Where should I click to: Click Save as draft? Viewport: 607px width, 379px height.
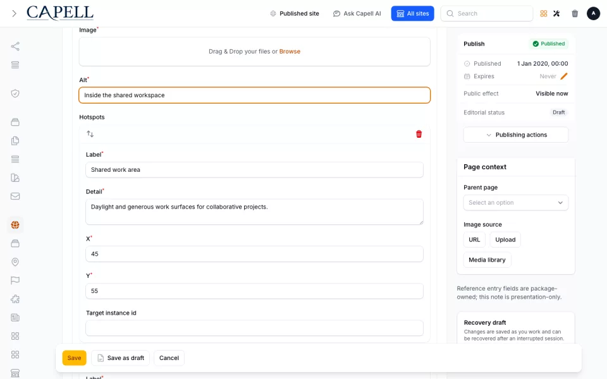(x=120, y=358)
